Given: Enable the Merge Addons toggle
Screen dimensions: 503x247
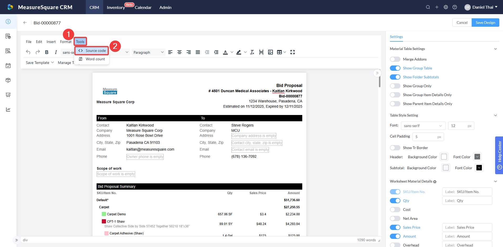Looking at the screenshot, I should [395, 59].
